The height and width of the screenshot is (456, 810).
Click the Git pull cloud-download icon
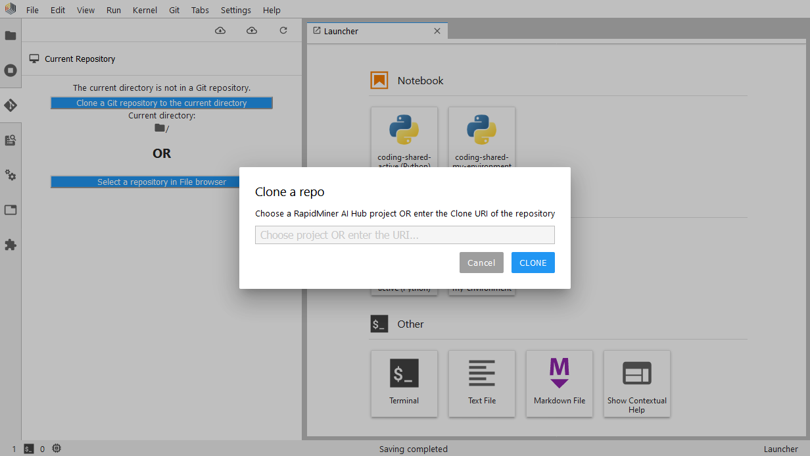[x=220, y=30]
